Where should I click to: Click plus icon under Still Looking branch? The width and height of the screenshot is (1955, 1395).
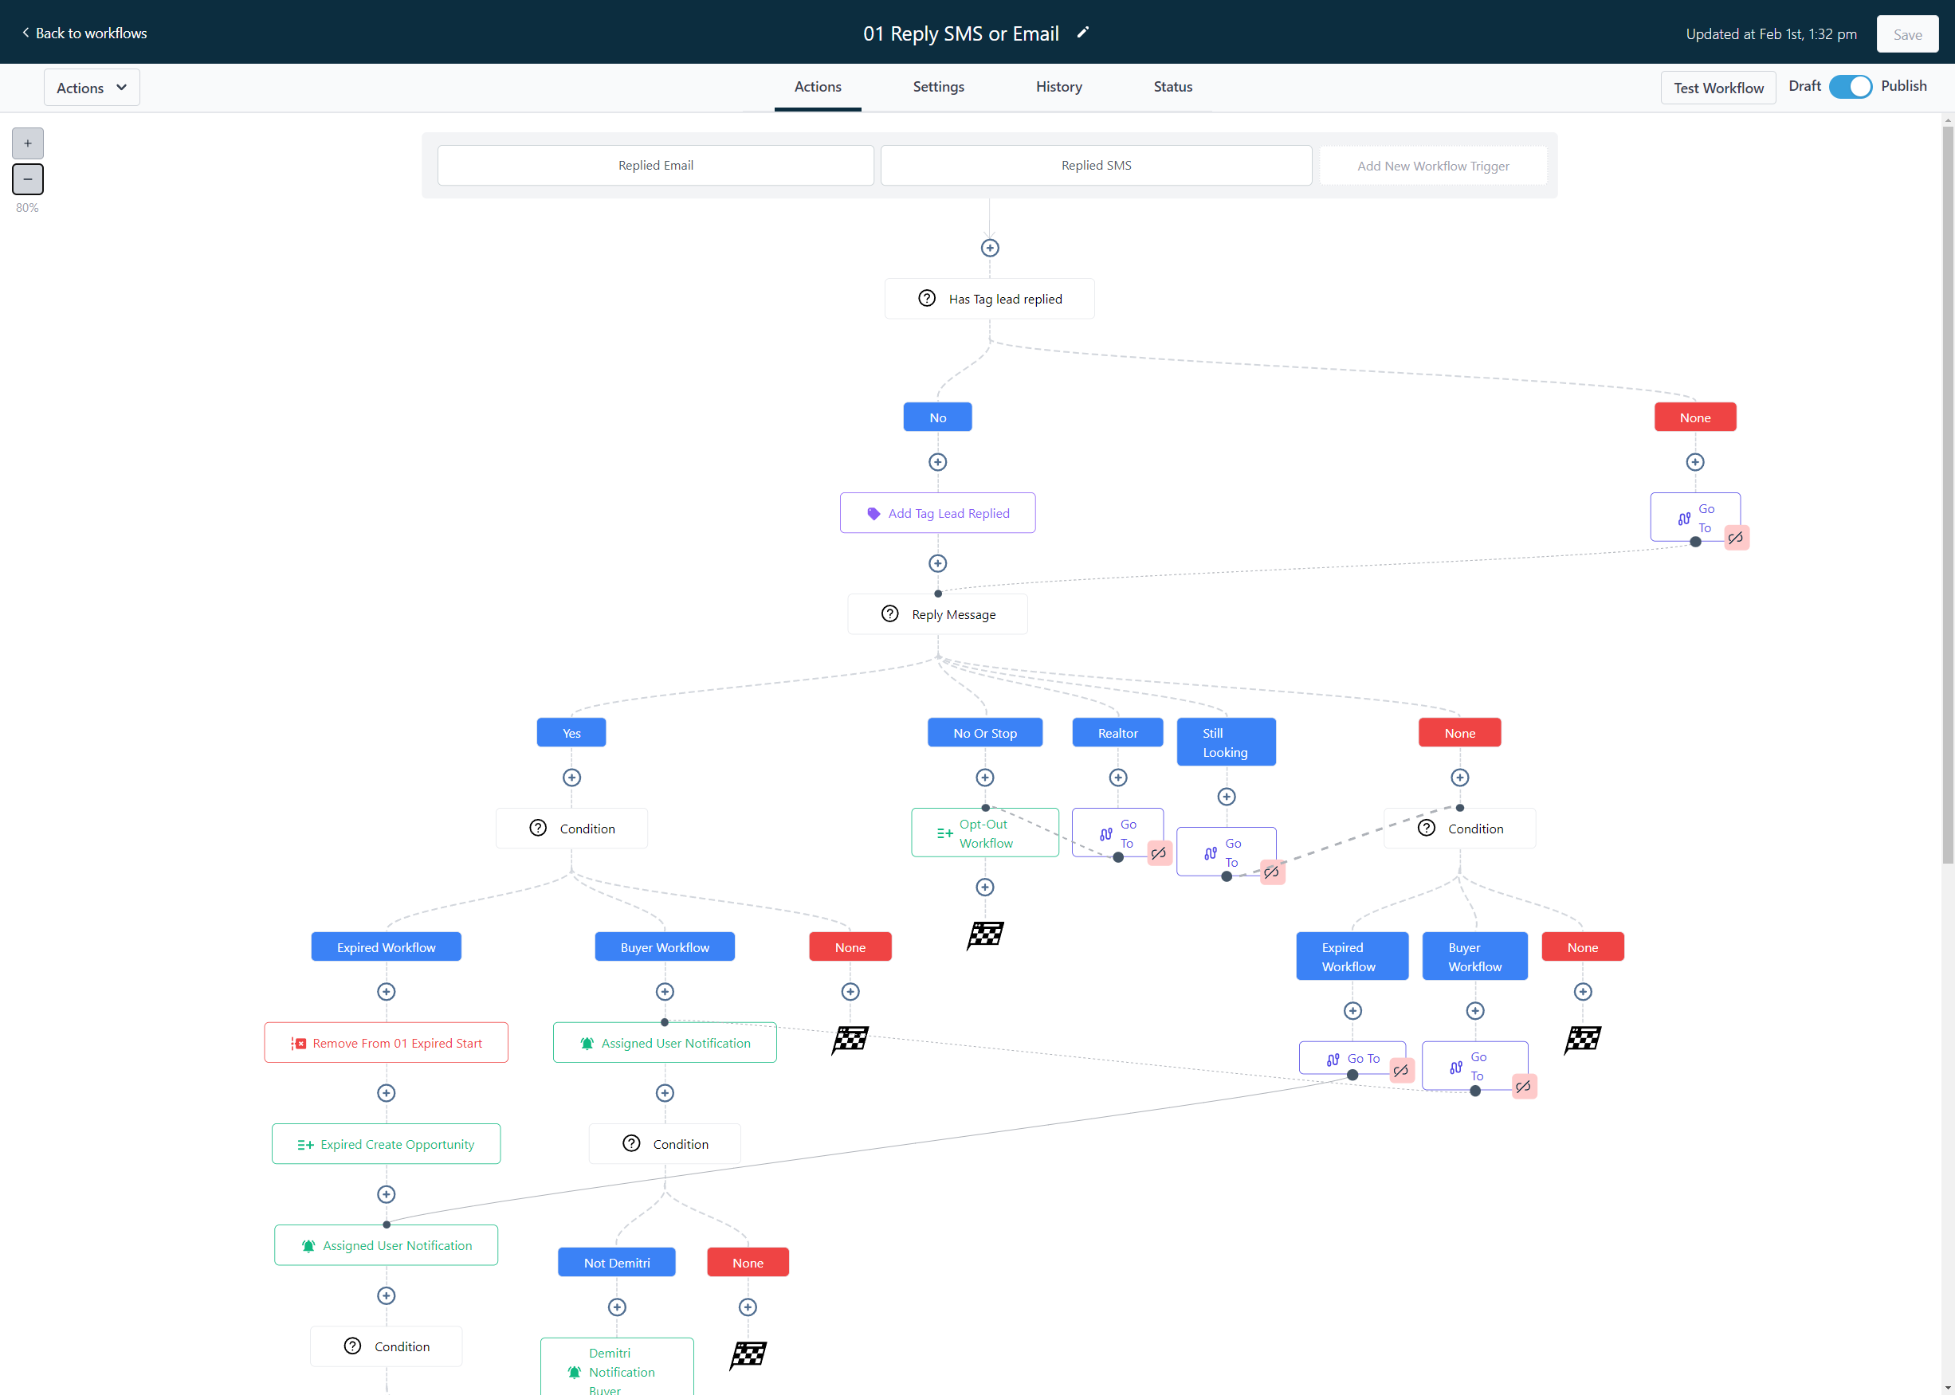1227,797
